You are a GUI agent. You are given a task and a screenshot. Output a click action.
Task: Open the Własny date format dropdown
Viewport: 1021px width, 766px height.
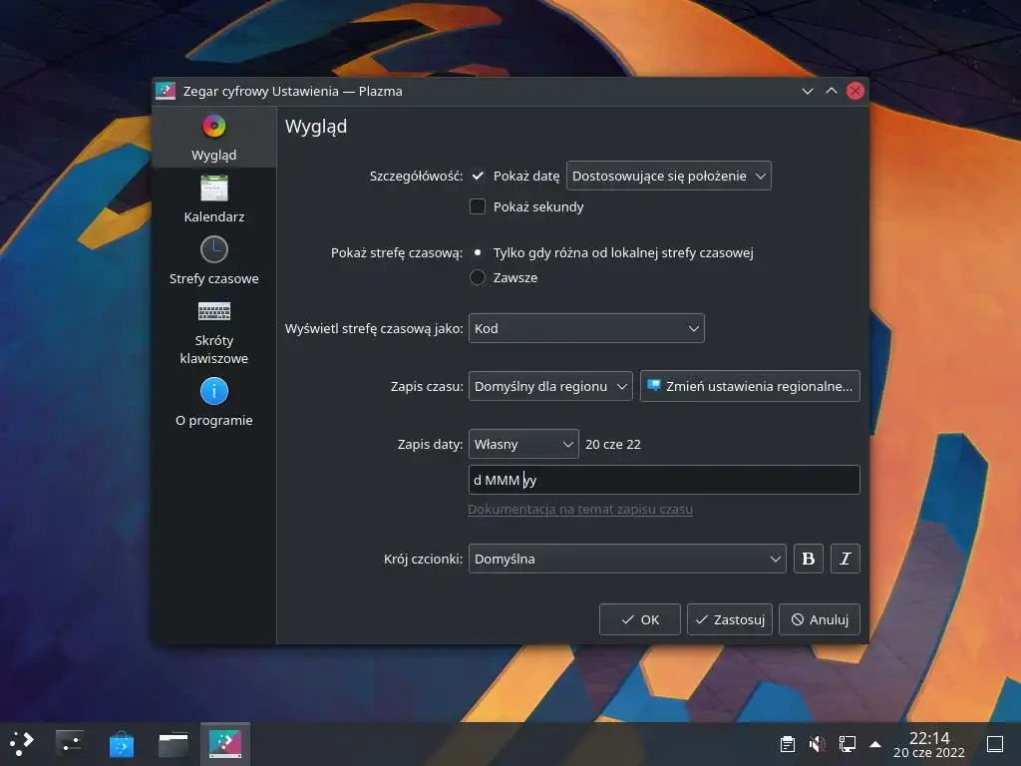pyautogui.click(x=523, y=444)
